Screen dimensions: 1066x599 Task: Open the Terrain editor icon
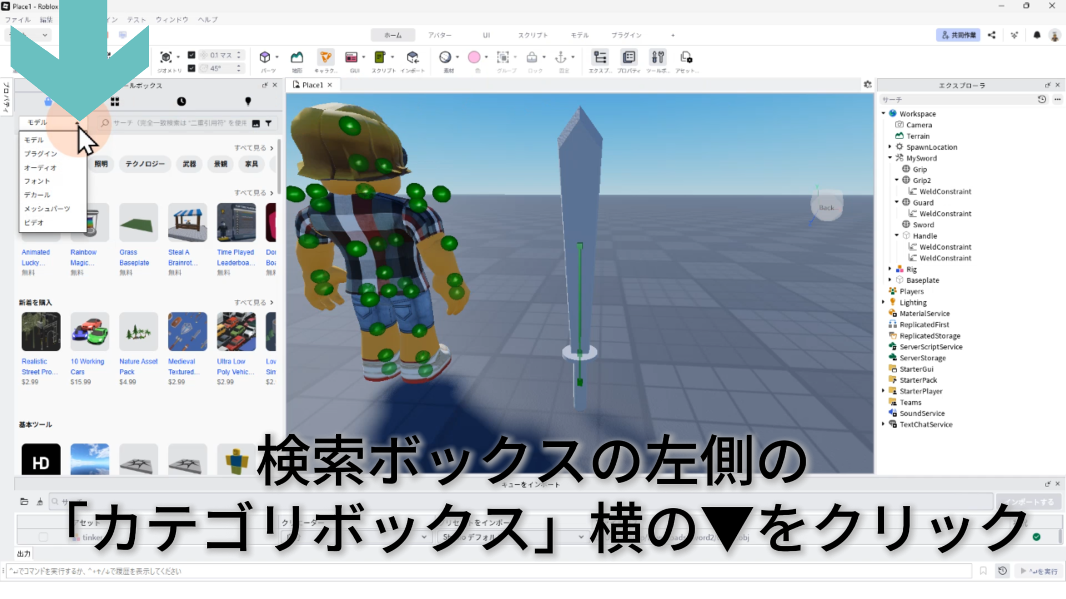[297, 57]
